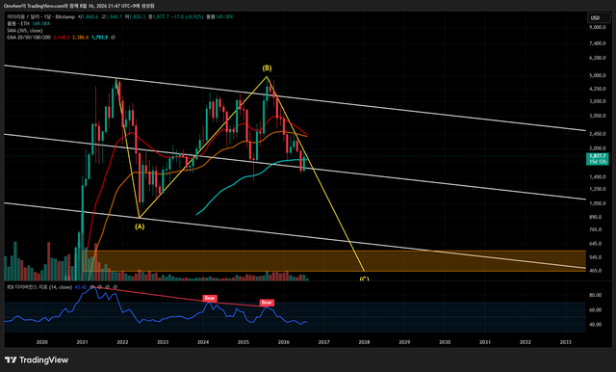
Task: Select the EMA value 2,448.4 in red
Action: point(62,38)
